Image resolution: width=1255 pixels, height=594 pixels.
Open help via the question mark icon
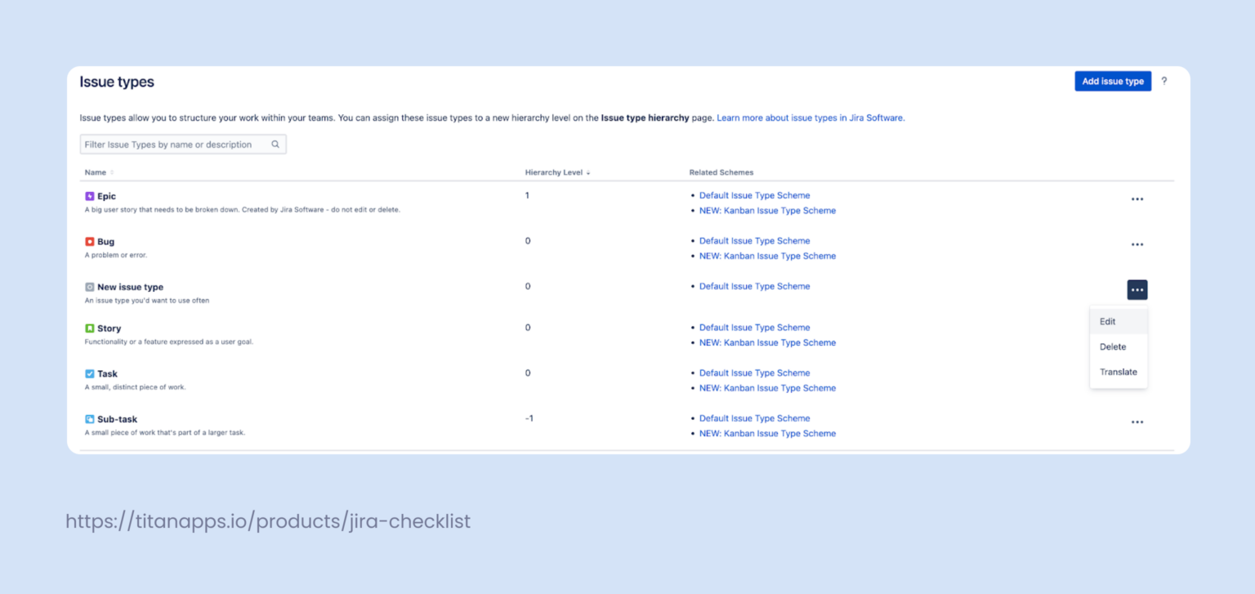point(1164,81)
